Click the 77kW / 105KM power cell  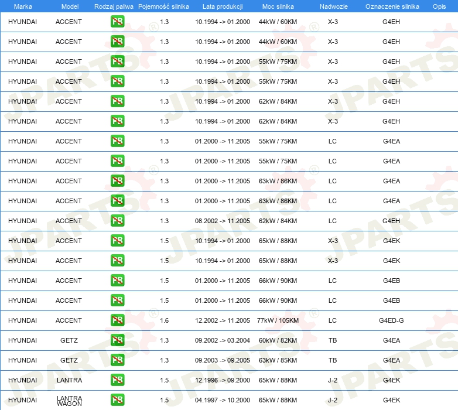coord(278,320)
